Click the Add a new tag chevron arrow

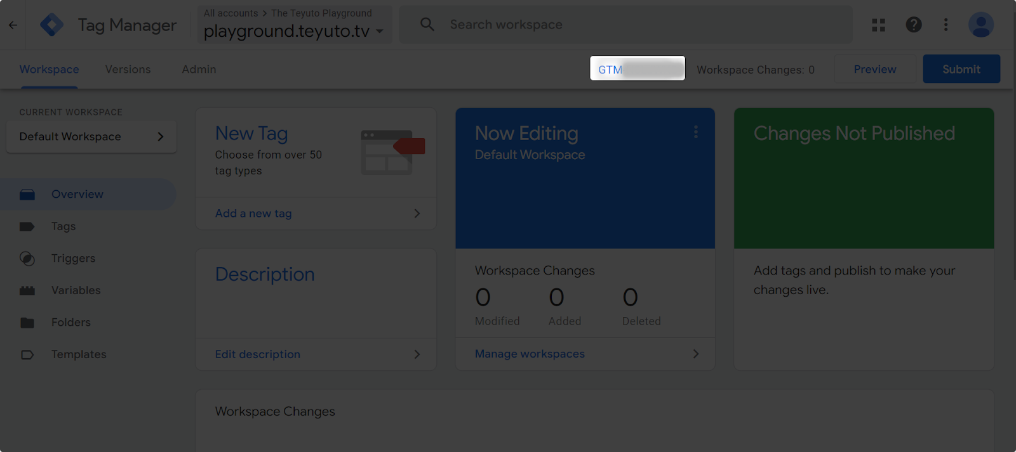tap(417, 214)
